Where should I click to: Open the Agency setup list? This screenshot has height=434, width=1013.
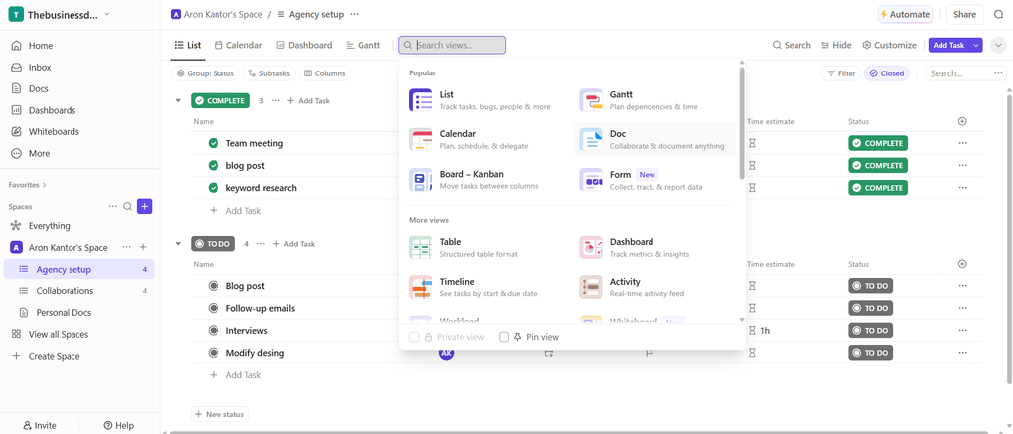[79, 270]
